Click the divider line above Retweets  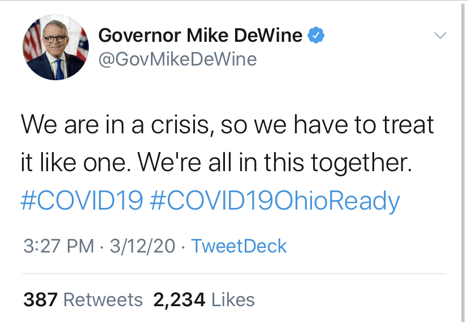pyautogui.click(x=234, y=273)
